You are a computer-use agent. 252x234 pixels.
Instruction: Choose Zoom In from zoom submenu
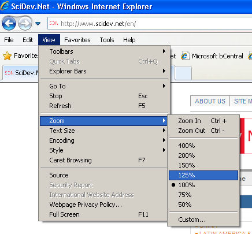point(203,121)
